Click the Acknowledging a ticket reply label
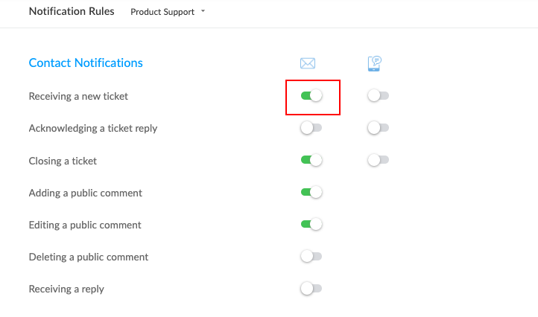Viewport: 538px width, 317px height. pos(93,128)
